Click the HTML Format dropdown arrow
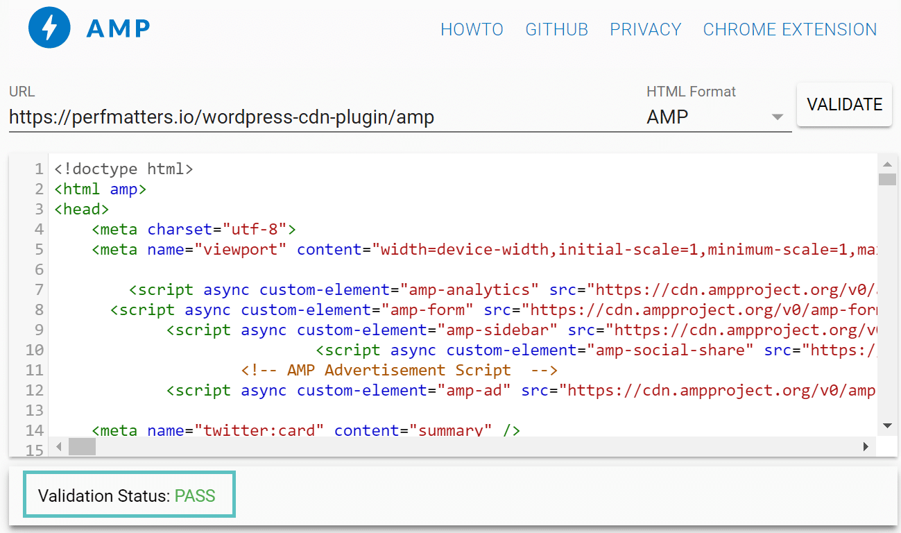 coord(776,117)
